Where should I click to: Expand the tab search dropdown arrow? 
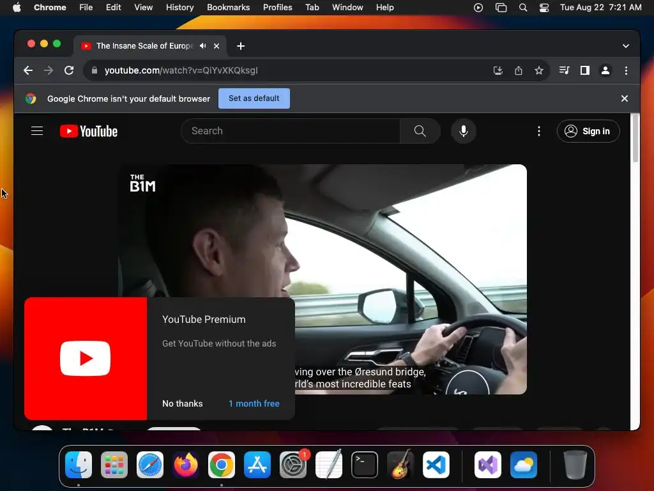626,46
